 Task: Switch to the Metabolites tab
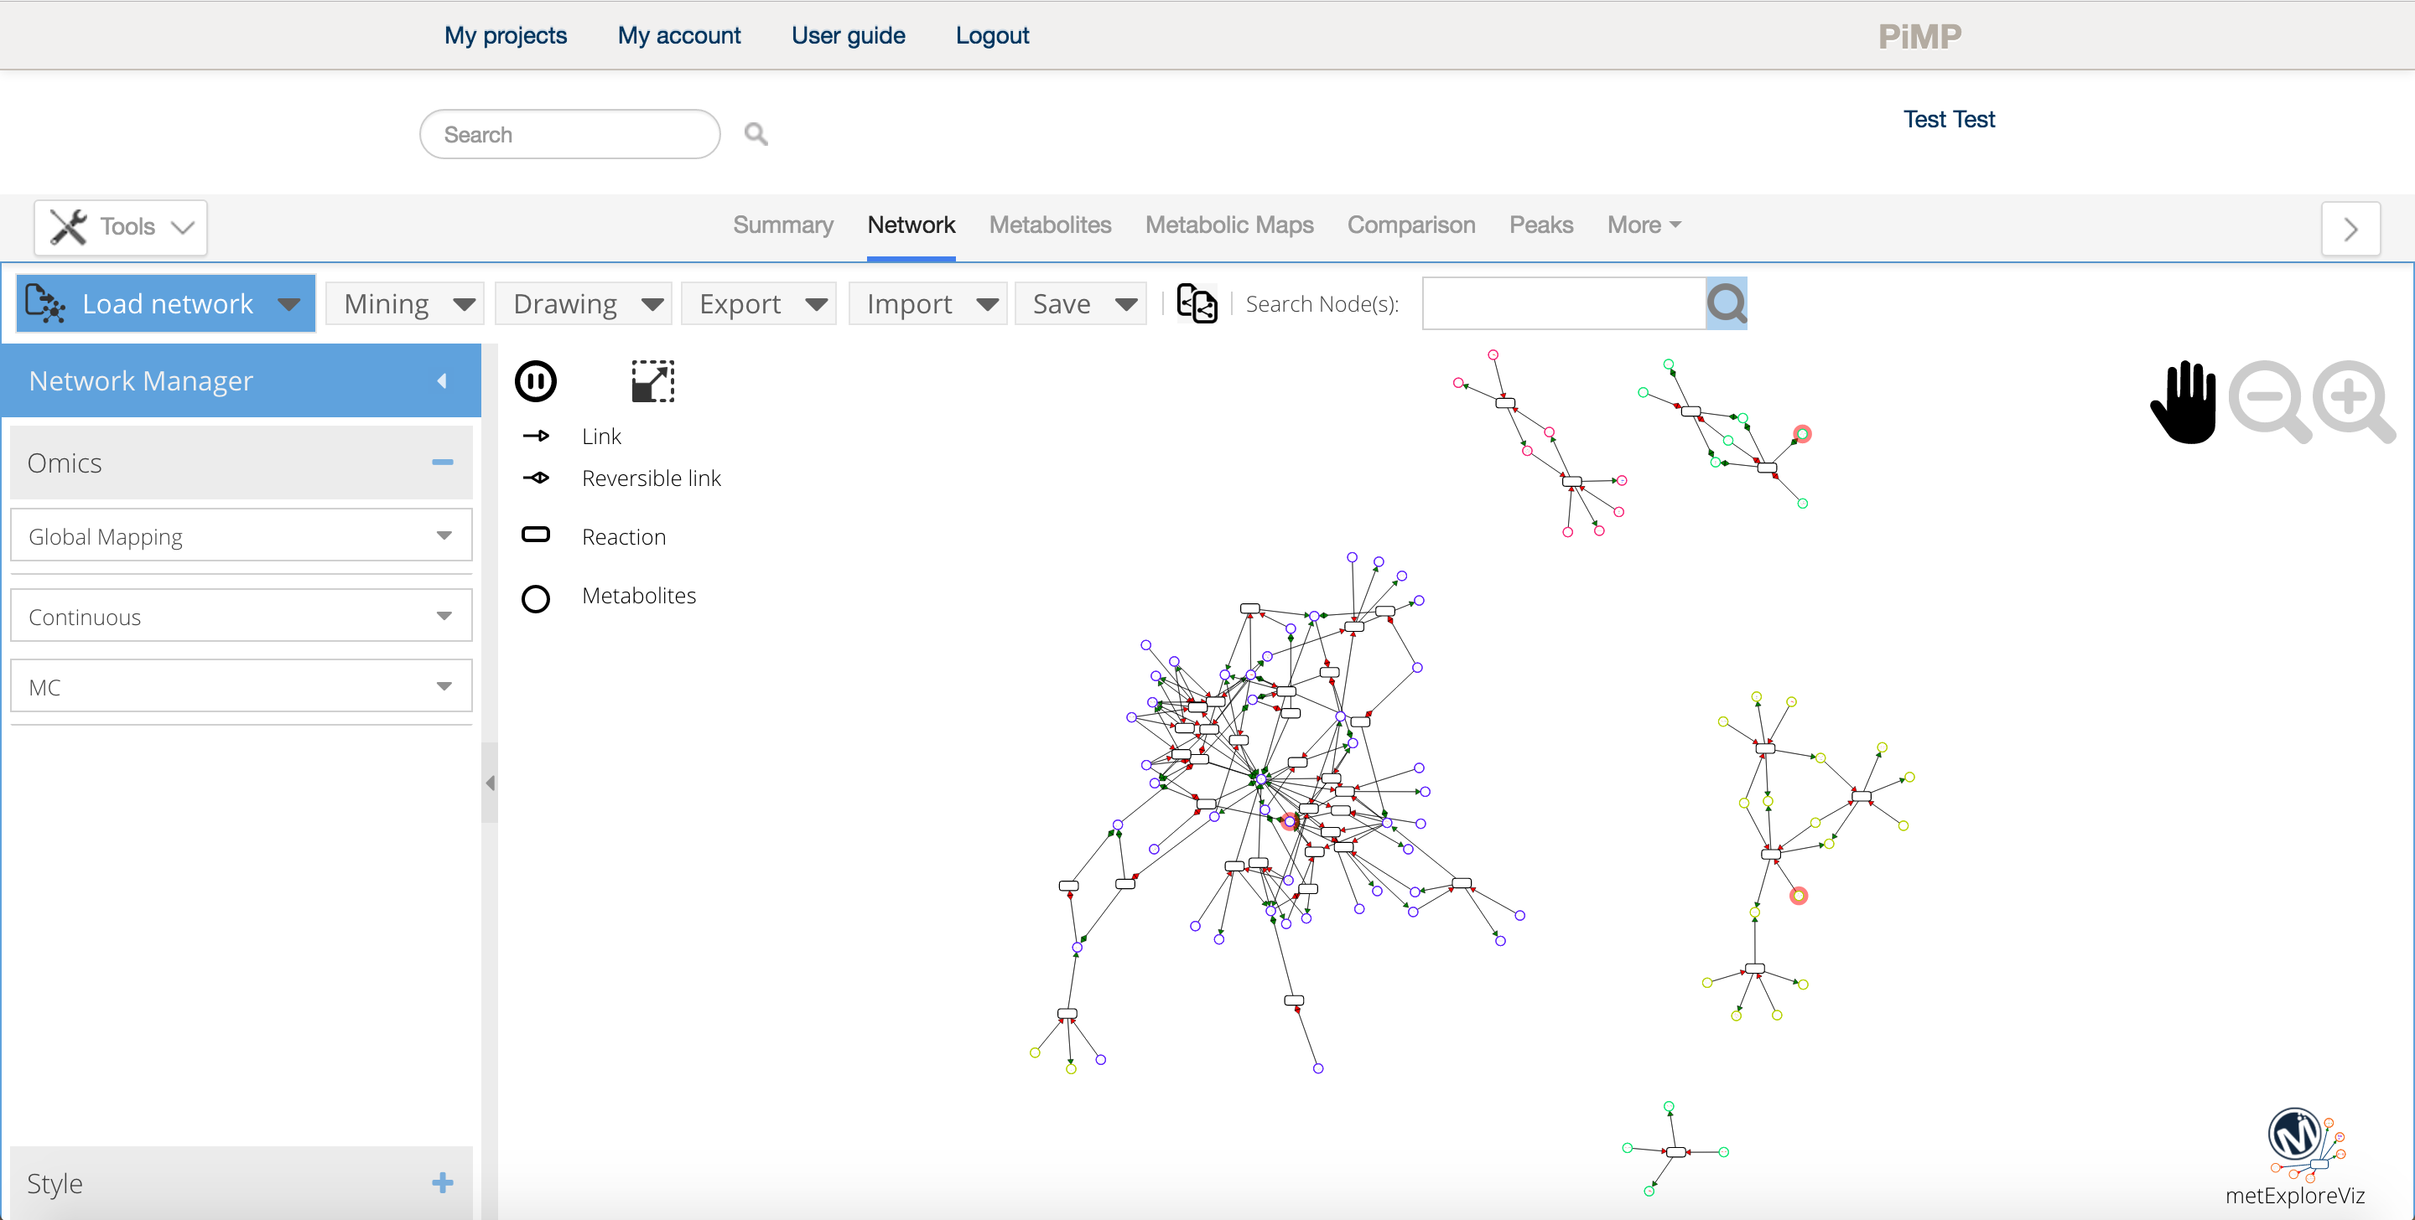1050,225
